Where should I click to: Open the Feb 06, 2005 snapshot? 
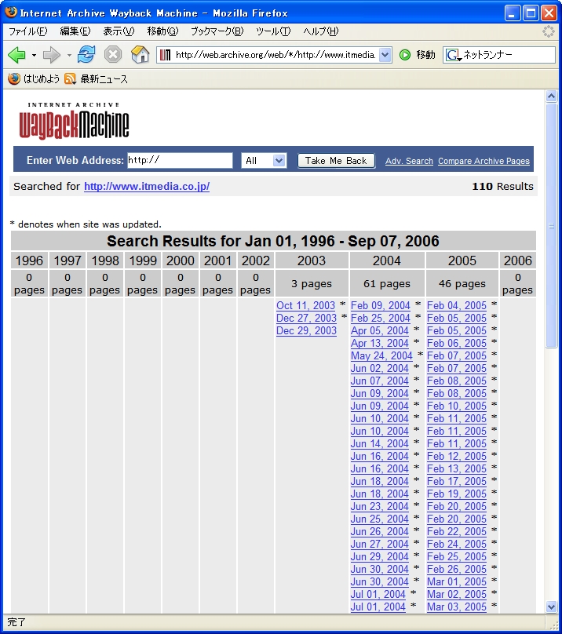[x=456, y=343]
